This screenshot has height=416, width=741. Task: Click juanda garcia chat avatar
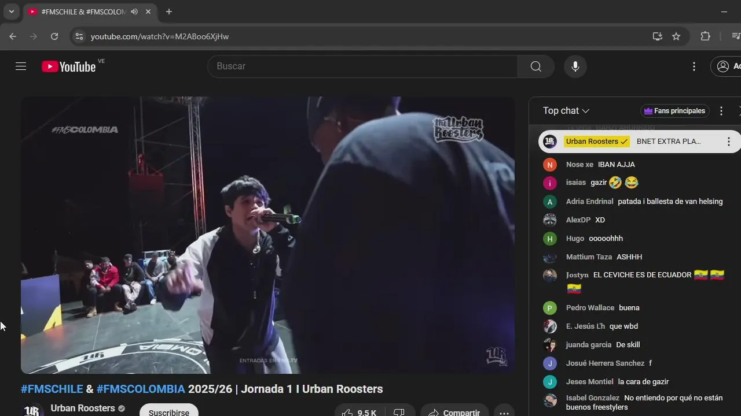pyautogui.click(x=550, y=345)
